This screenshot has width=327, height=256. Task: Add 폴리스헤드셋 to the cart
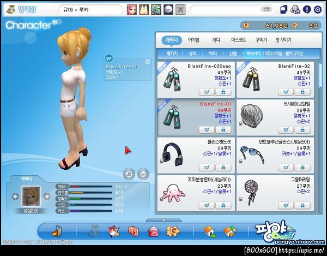(207, 168)
